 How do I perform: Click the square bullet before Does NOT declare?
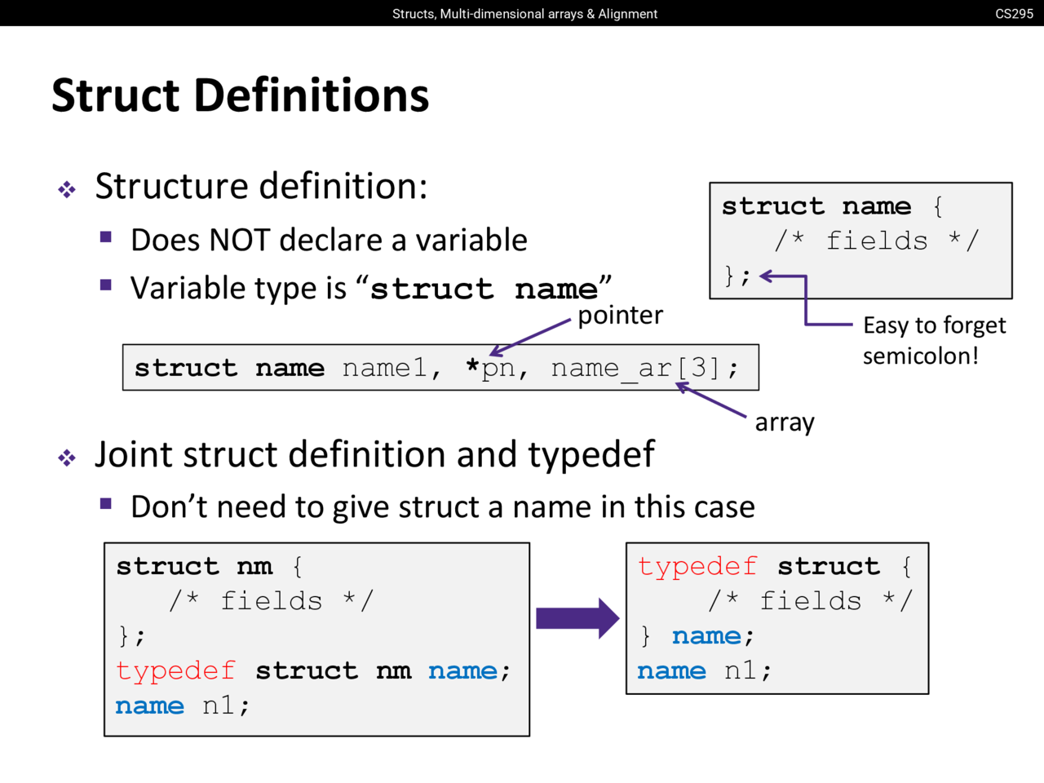(106, 237)
